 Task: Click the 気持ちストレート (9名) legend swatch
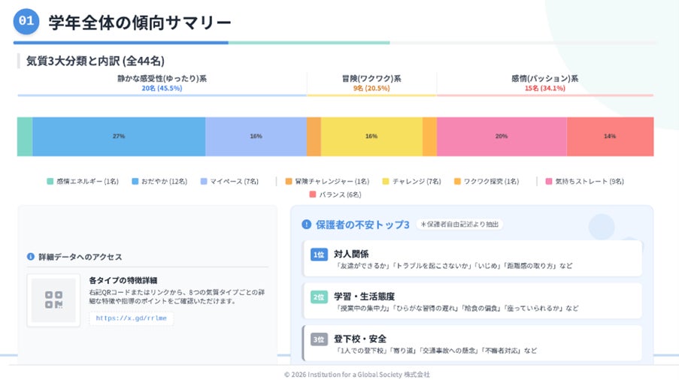click(x=549, y=182)
